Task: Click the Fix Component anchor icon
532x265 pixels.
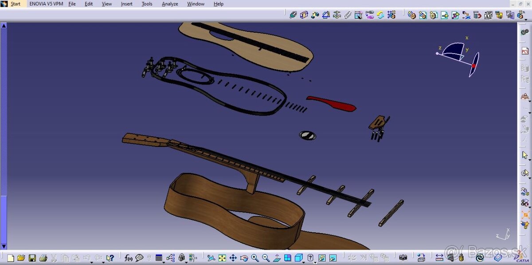Action: (x=337, y=15)
